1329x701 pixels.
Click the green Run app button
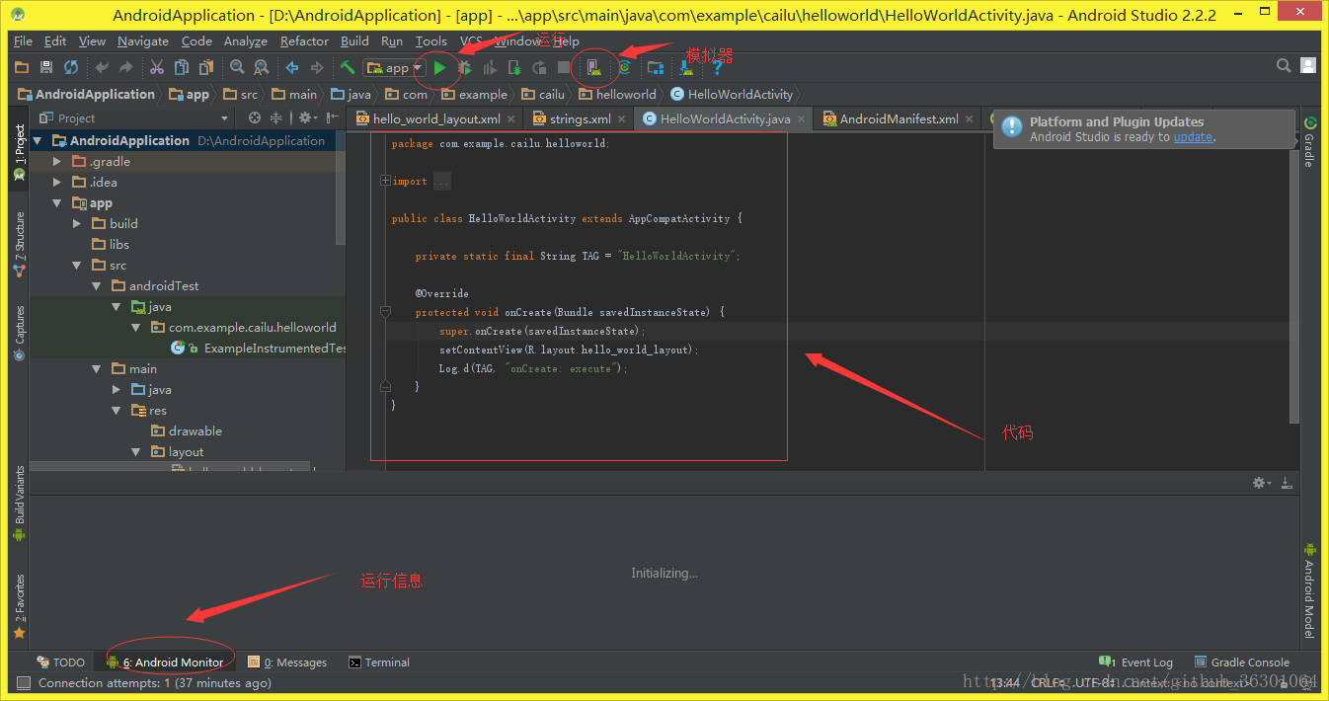tap(440, 67)
